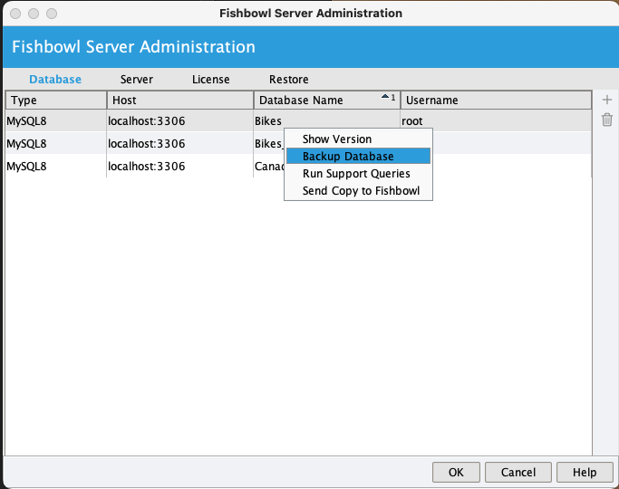Viewport: 619px width, 489px height.
Task: Choose Run Support Queries menu entry
Action: pyautogui.click(x=359, y=174)
